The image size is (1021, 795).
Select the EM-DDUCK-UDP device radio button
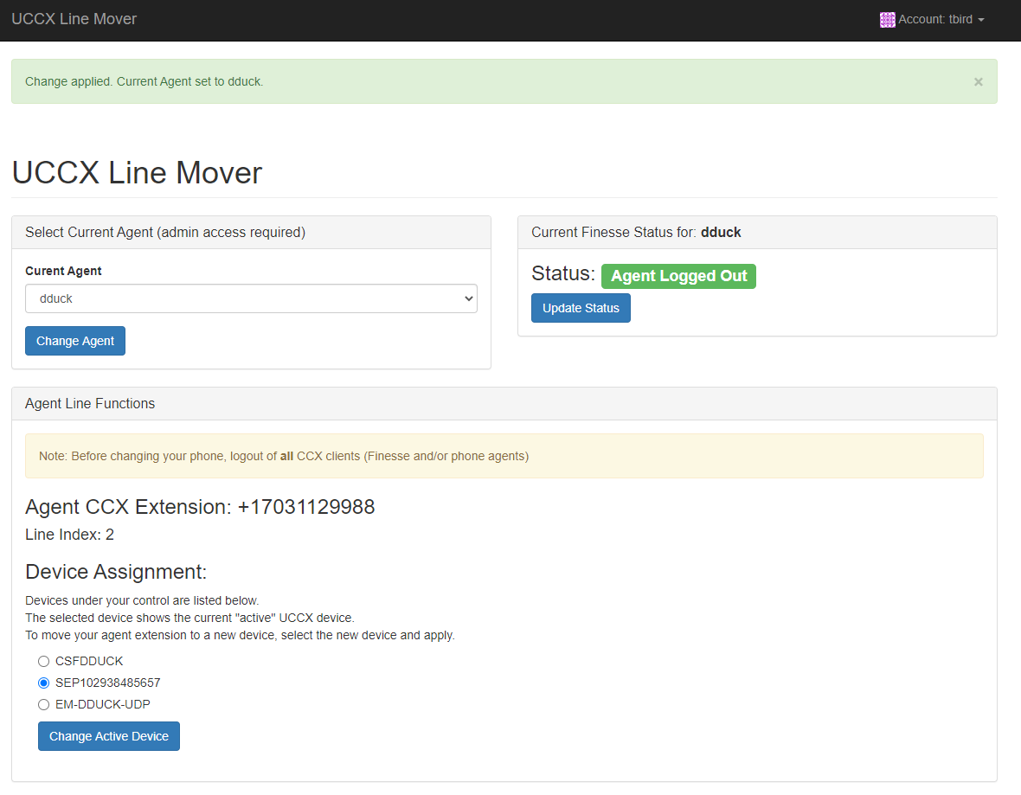pos(43,704)
